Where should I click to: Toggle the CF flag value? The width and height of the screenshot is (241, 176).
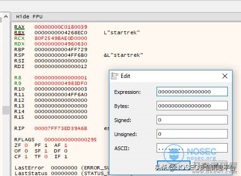(26, 157)
